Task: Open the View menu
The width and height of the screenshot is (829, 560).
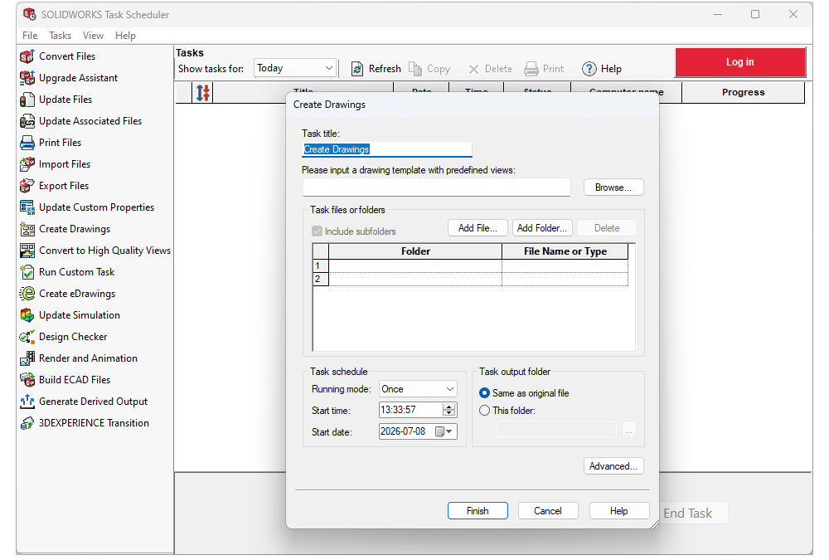Action: coord(93,36)
